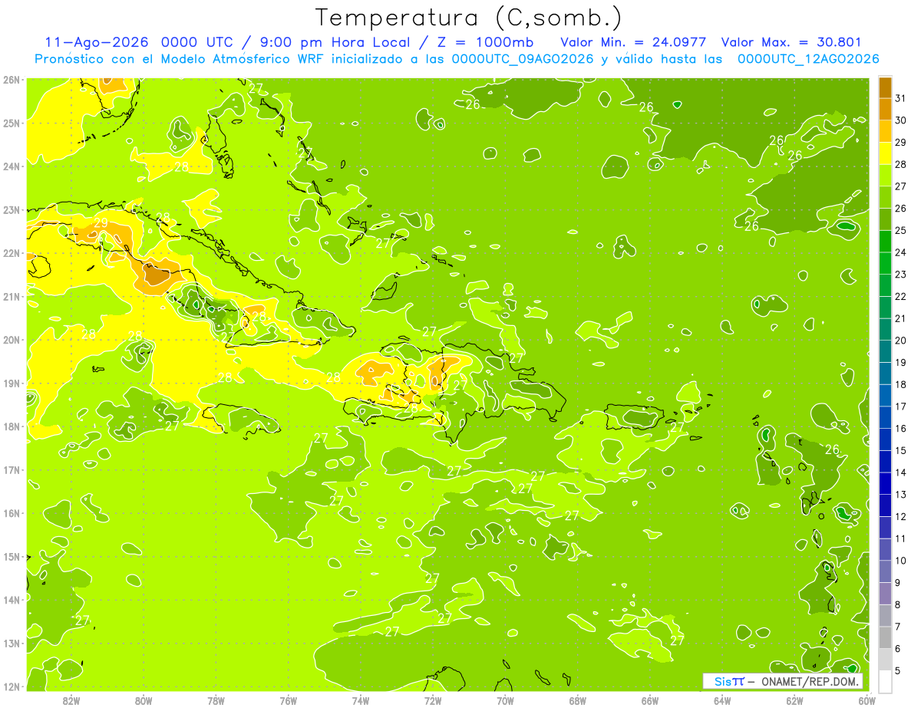Click the purple legend swatch between 8 and 9
The image size is (921, 711).
point(885,594)
